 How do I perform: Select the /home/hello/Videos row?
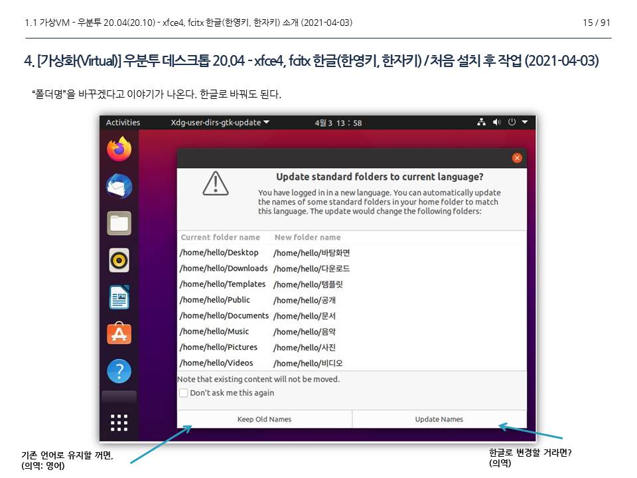pyautogui.click(x=352, y=363)
